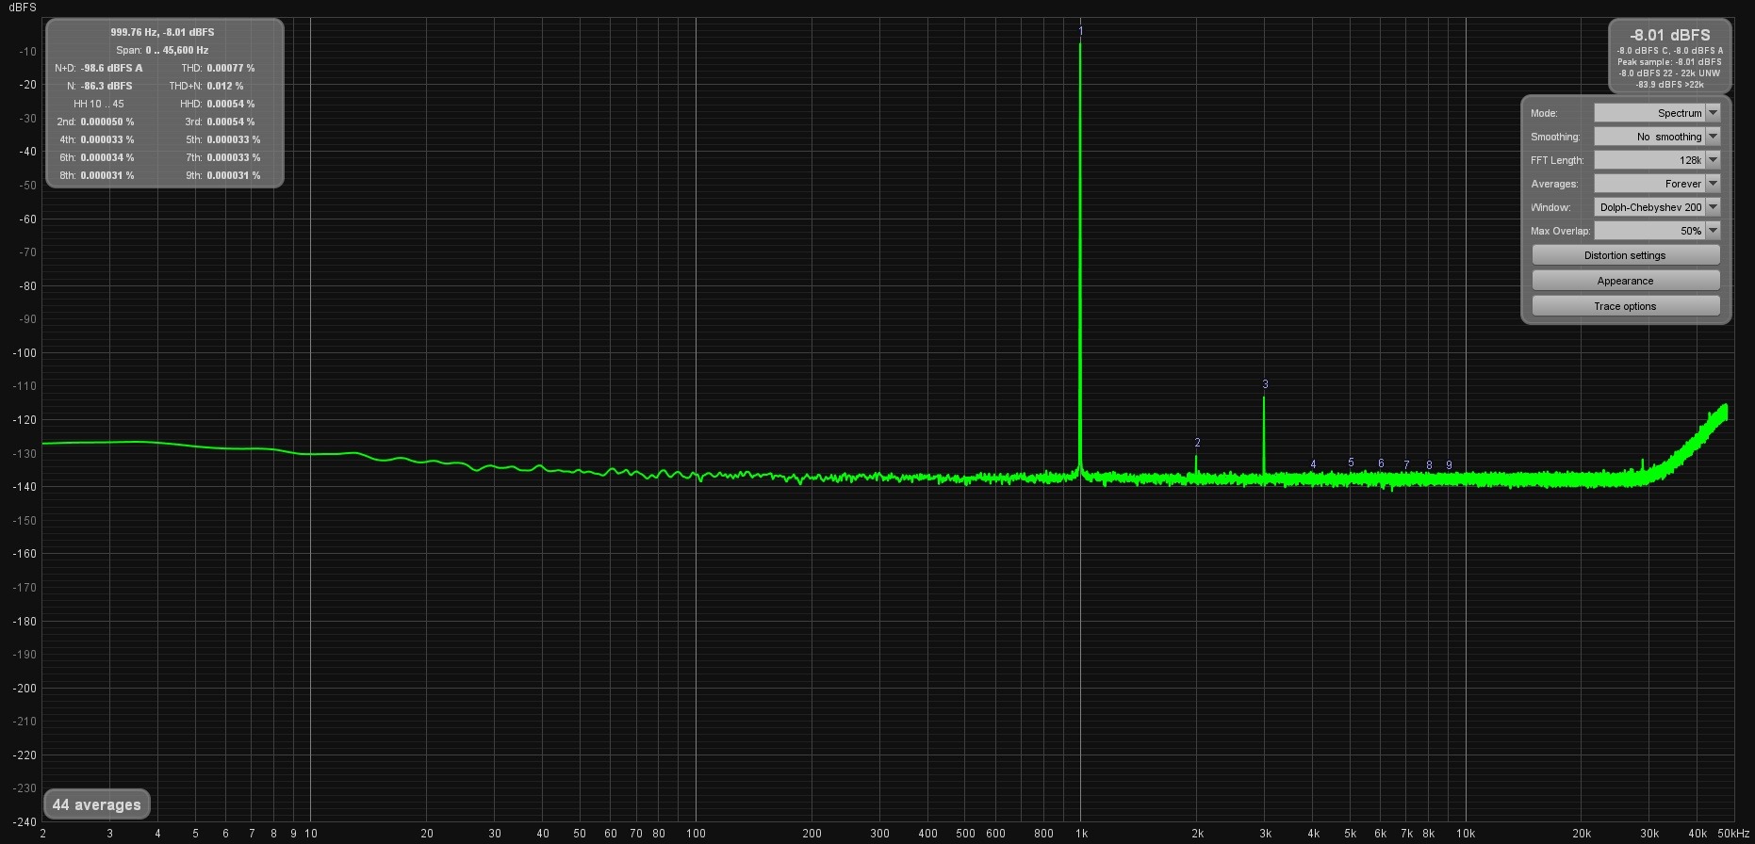Open the Smoothing dropdown showing No smoothing
This screenshot has height=844, width=1755.
[x=1657, y=137]
